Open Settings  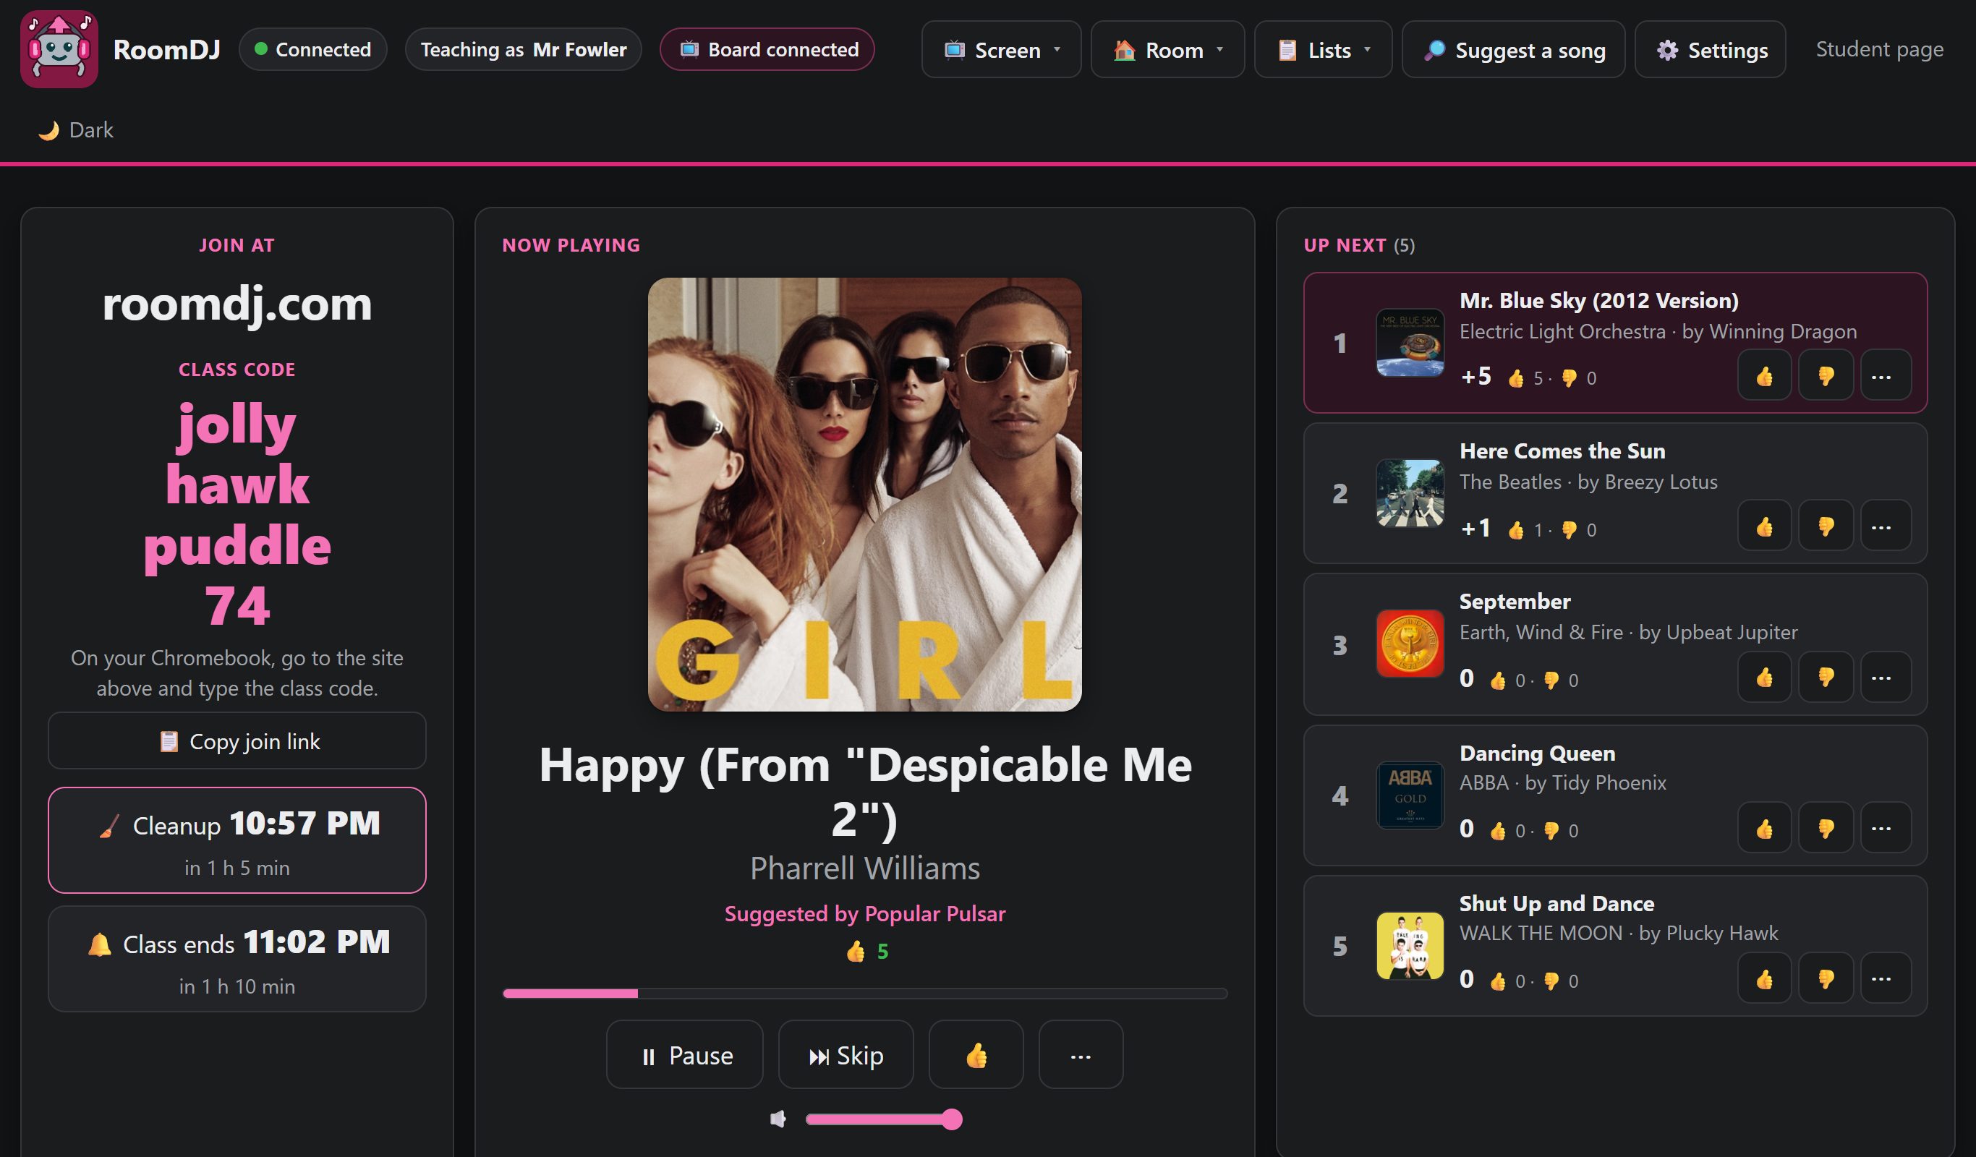pyautogui.click(x=1710, y=49)
